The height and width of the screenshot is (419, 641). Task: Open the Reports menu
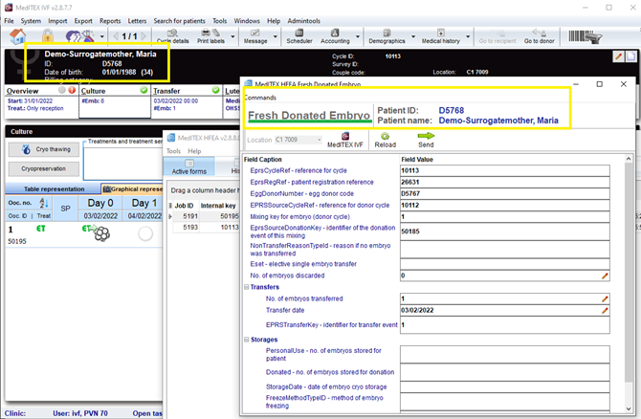(110, 21)
